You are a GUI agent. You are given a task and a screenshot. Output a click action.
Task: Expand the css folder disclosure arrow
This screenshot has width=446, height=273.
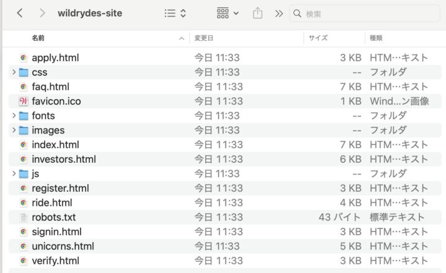coord(14,72)
